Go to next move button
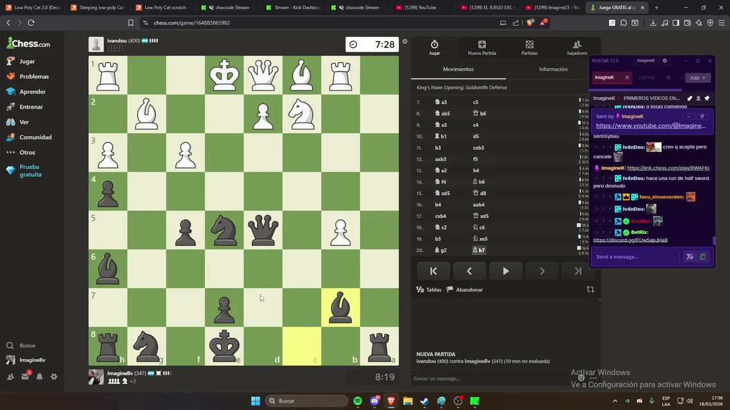Viewport: 730px width, 410px height. coord(542,271)
